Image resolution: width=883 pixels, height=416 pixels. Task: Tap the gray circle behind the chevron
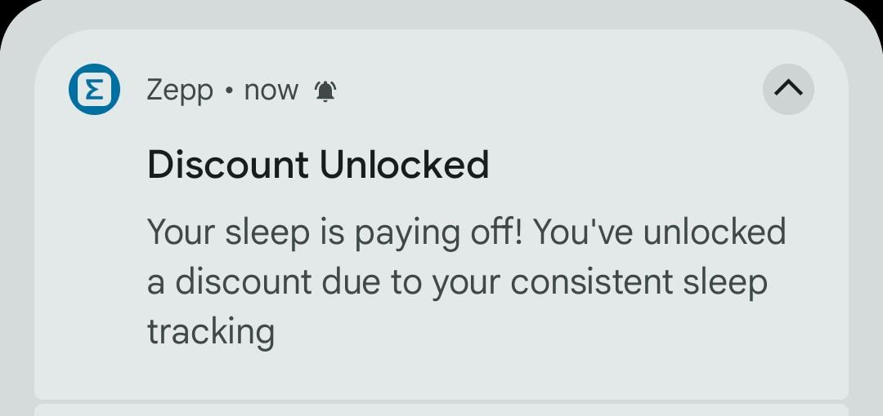[788, 89]
